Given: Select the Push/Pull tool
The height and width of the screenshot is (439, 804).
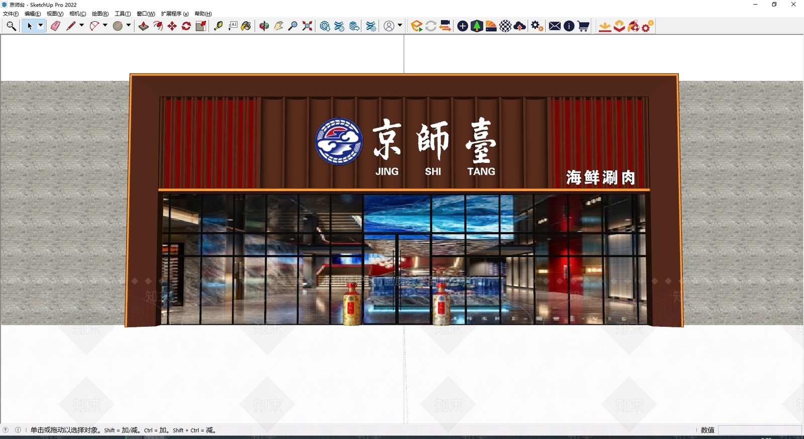Looking at the screenshot, I should pos(144,26).
